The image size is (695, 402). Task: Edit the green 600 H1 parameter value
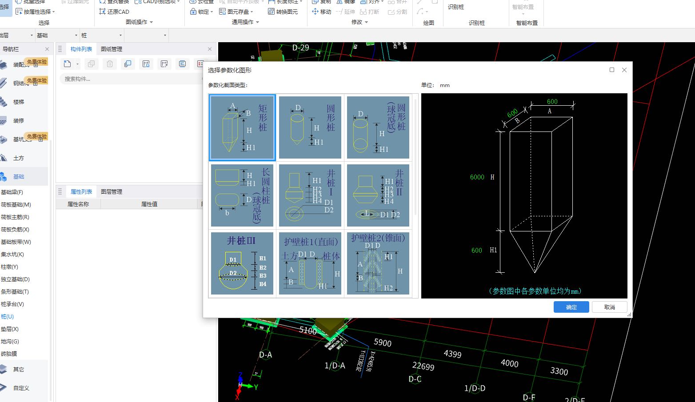pos(476,251)
